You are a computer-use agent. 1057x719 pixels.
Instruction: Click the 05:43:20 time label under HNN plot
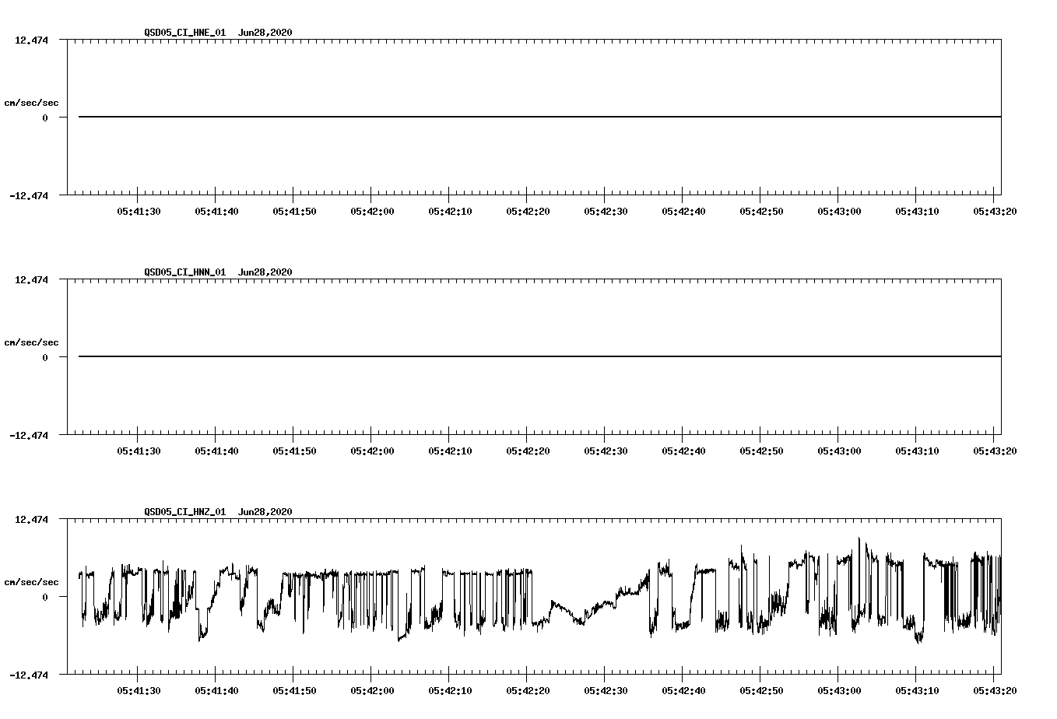point(995,451)
